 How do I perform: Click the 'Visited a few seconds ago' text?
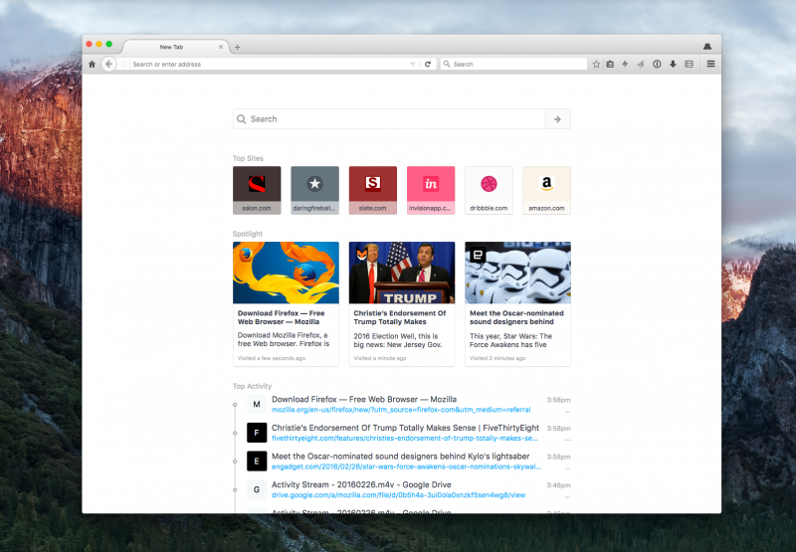point(272,358)
